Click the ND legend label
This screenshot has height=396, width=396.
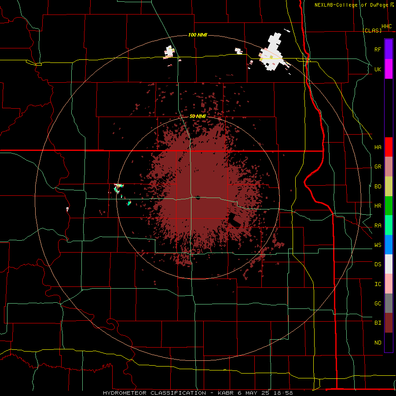pos(378,343)
